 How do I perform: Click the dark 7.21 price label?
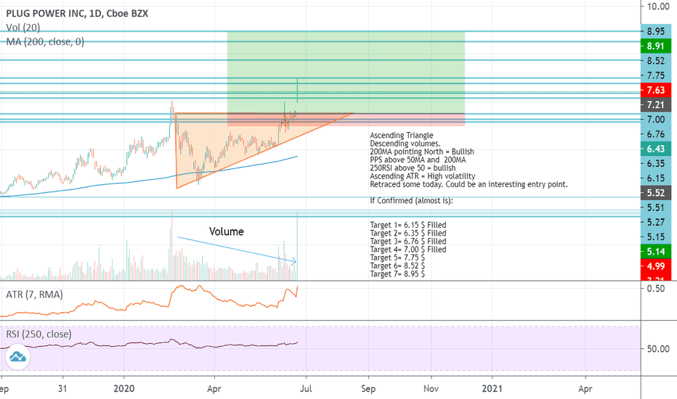[x=655, y=104]
